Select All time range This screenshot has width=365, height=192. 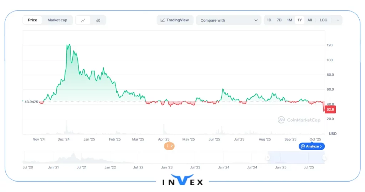point(310,20)
